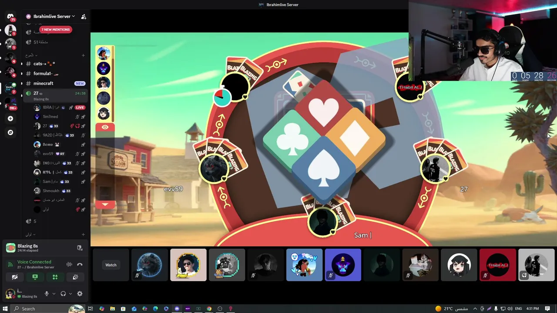Screen dimensions: 557x313
Task: Select the voice channel 27 running Blazing 8s
Action: click(x=55, y=96)
